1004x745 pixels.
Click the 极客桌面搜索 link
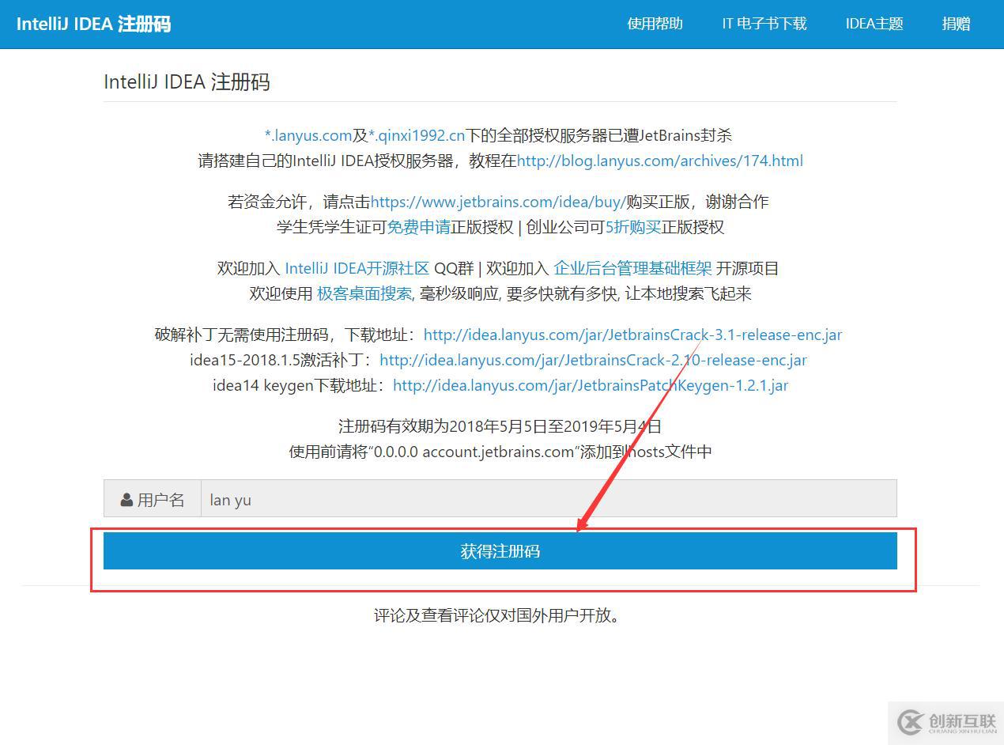click(x=364, y=293)
